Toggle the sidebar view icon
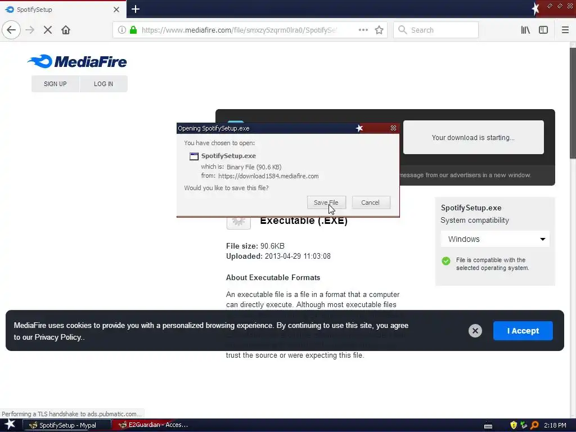This screenshot has height=432, width=576. click(543, 30)
